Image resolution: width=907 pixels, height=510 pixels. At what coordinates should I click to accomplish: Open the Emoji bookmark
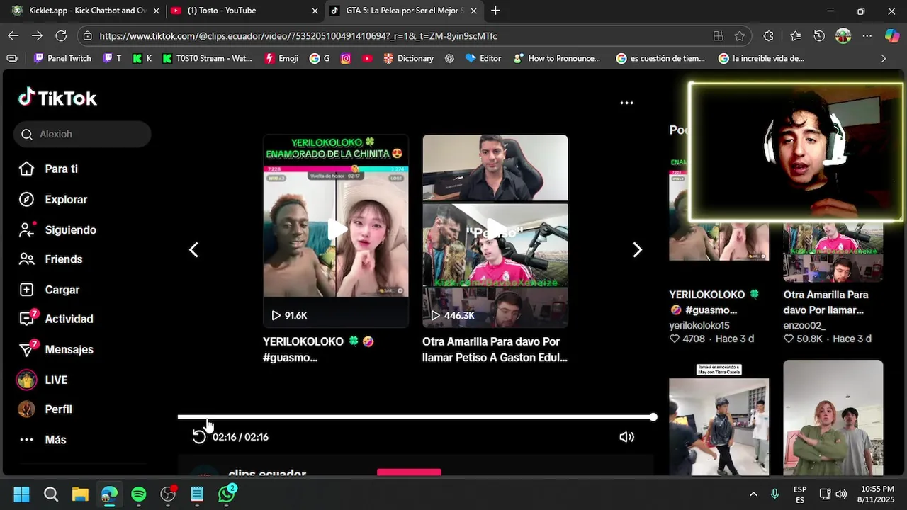tap(281, 58)
